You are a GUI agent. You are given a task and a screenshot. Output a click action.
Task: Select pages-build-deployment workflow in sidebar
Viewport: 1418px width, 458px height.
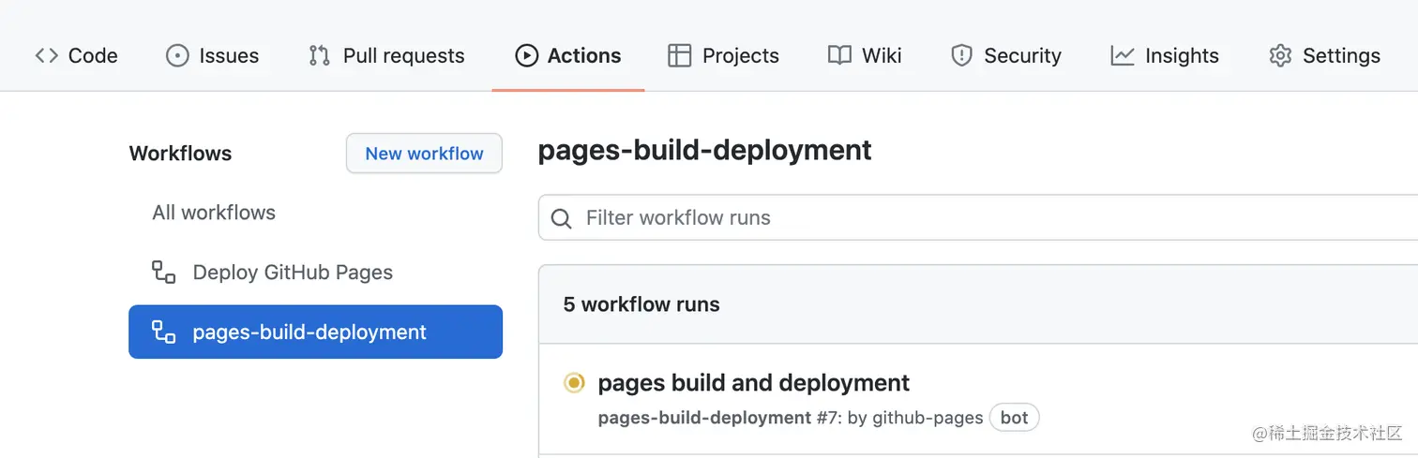click(315, 332)
